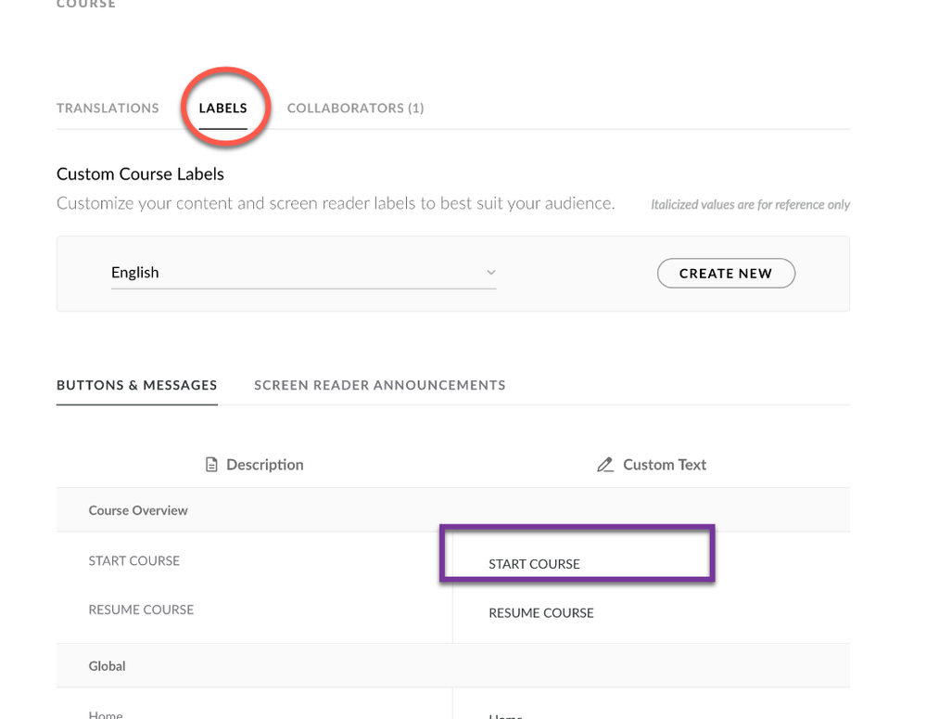This screenshot has height=719, width=926.
Task: Switch to Screen Reader Announcements sub-tab
Action: pyautogui.click(x=380, y=385)
